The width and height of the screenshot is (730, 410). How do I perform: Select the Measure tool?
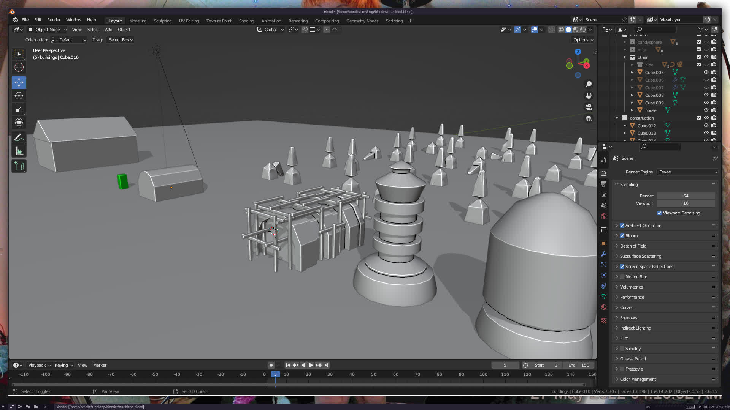[19, 151]
